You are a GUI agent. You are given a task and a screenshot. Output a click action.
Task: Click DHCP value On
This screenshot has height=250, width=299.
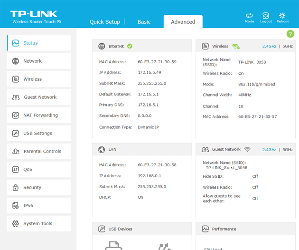[x=140, y=197]
